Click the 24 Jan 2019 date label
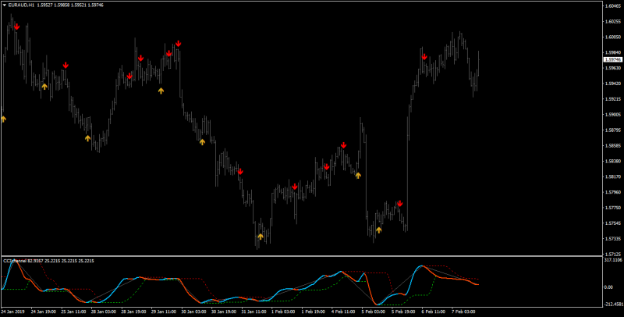The height and width of the screenshot is (317, 624). 11,312
